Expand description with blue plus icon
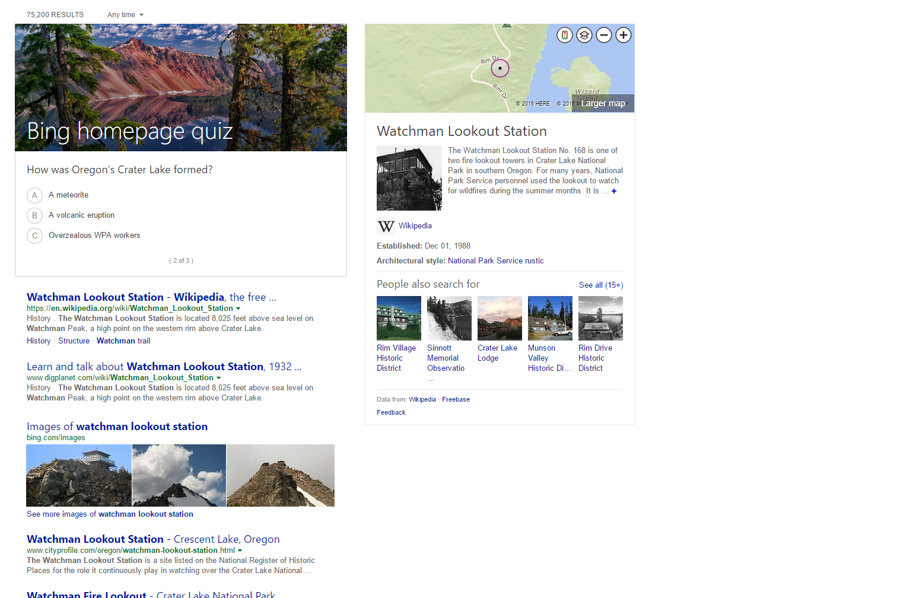The height and width of the screenshot is (598, 897). (x=614, y=191)
